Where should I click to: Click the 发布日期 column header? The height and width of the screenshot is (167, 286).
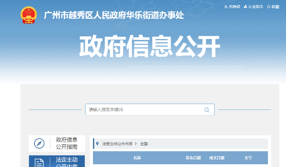tap(193, 158)
